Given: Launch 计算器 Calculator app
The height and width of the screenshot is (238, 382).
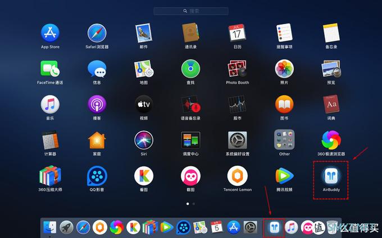Looking at the screenshot, I should click(50, 140).
